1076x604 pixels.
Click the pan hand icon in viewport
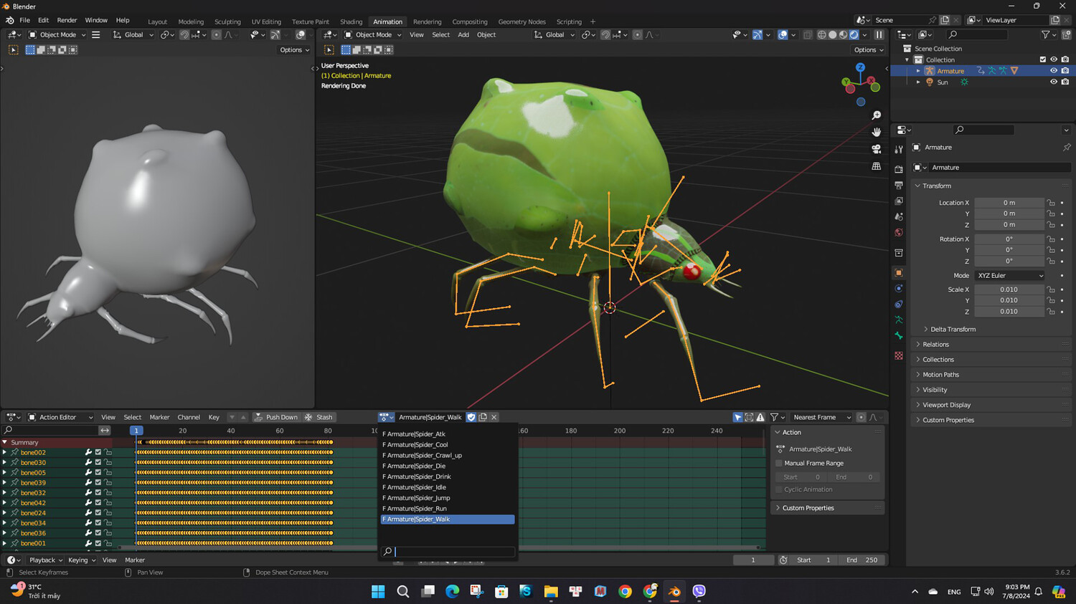coord(876,132)
